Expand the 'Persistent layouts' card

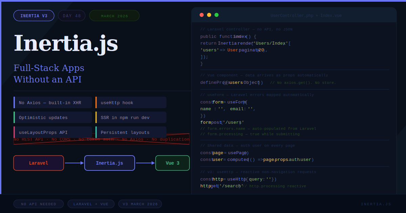point(131,132)
